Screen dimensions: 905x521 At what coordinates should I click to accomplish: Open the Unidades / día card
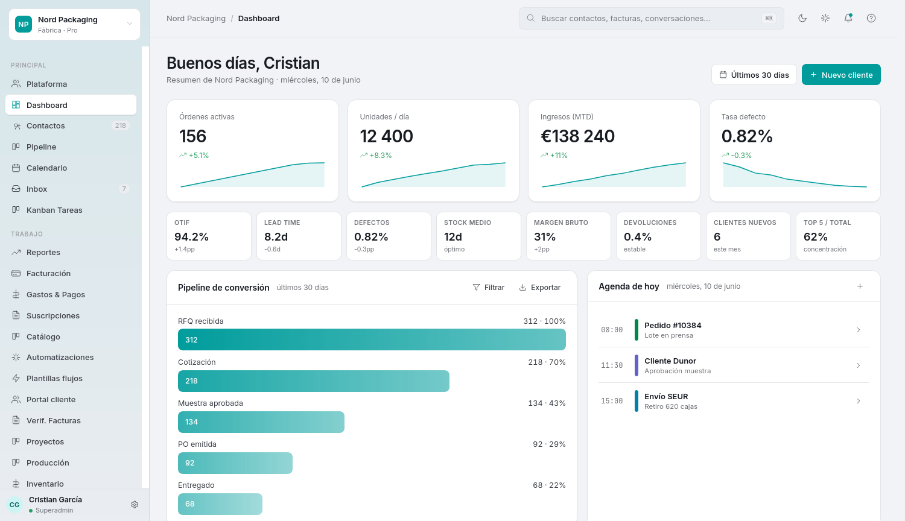pyautogui.click(x=433, y=151)
